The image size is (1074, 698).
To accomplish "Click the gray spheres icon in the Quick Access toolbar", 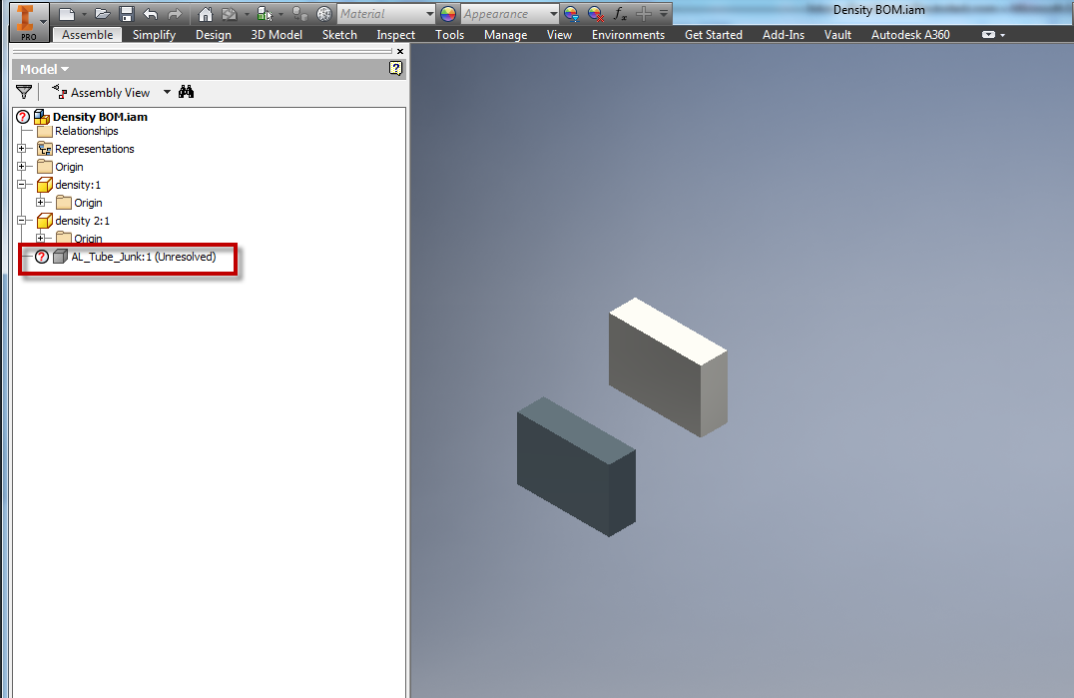I will pos(300,14).
